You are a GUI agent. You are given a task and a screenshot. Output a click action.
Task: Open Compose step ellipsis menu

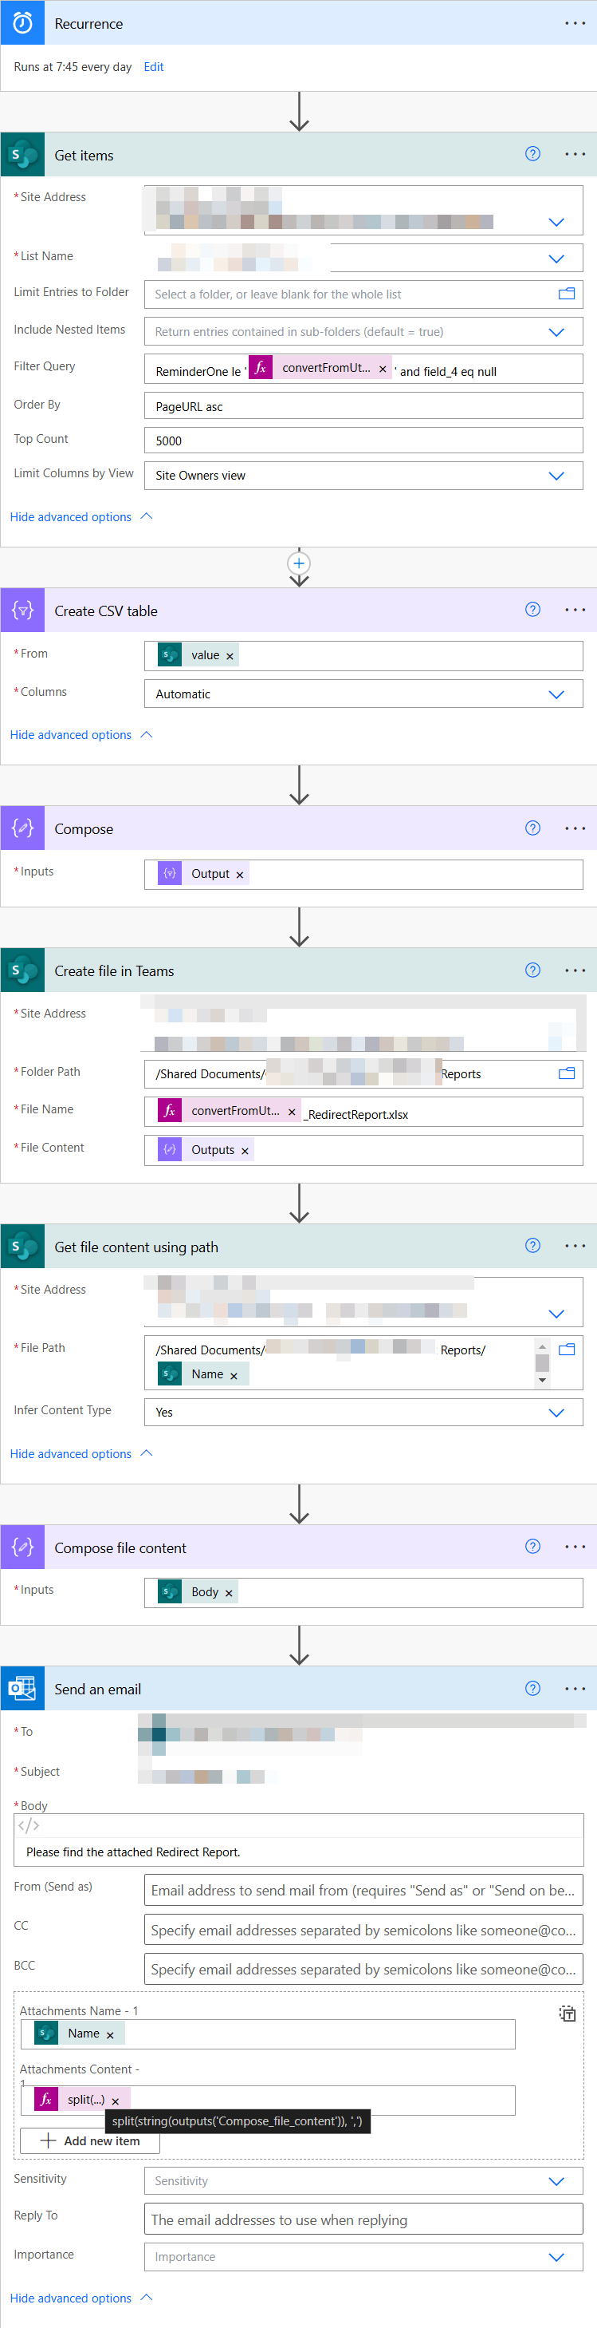575,828
